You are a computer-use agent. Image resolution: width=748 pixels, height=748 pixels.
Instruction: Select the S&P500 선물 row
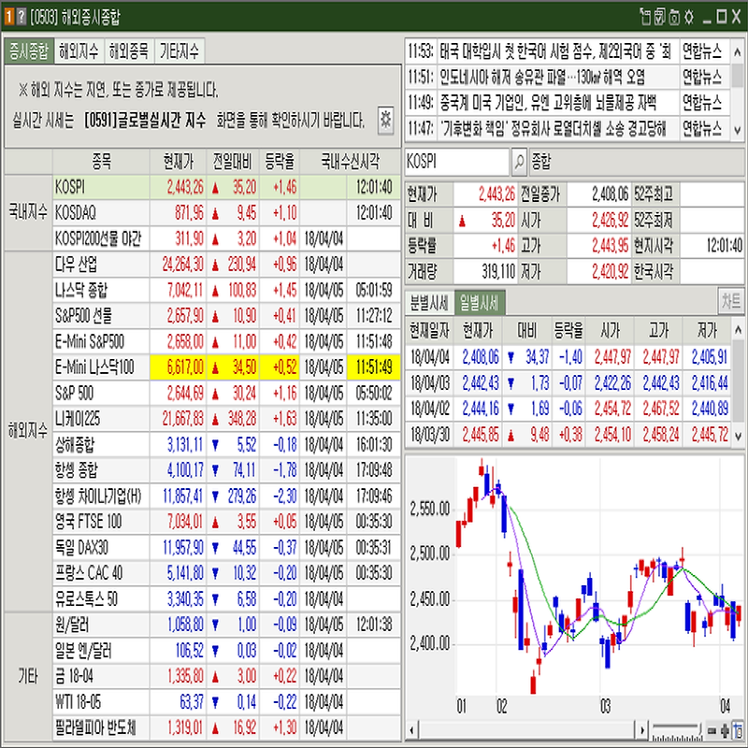click(x=226, y=316)
